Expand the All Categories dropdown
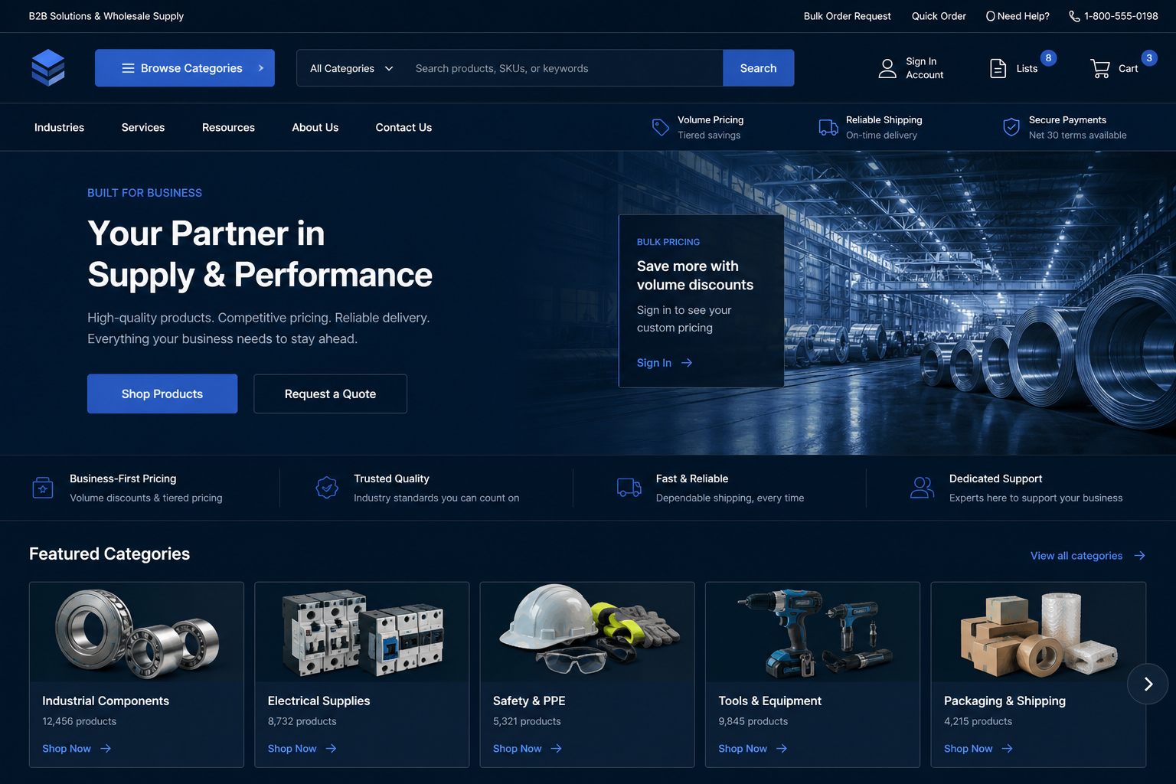Screen dimensions: 1176x784 coord(351,68)
